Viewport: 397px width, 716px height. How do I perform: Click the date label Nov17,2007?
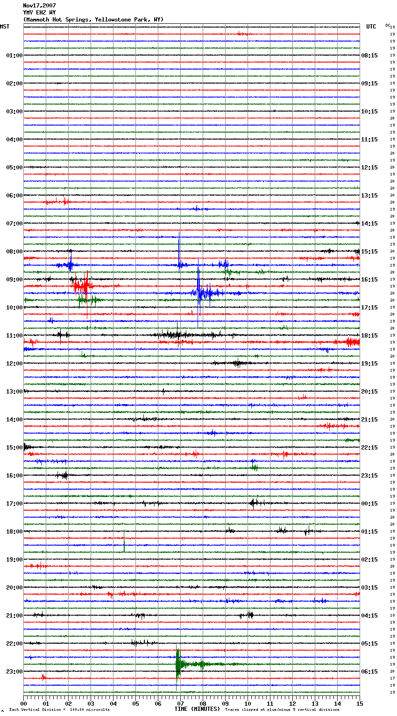click(39, 6)
